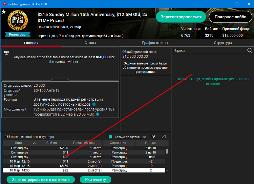
Task: Sort satellites by the 'Дата' column
Action: [x=18, y=143]
